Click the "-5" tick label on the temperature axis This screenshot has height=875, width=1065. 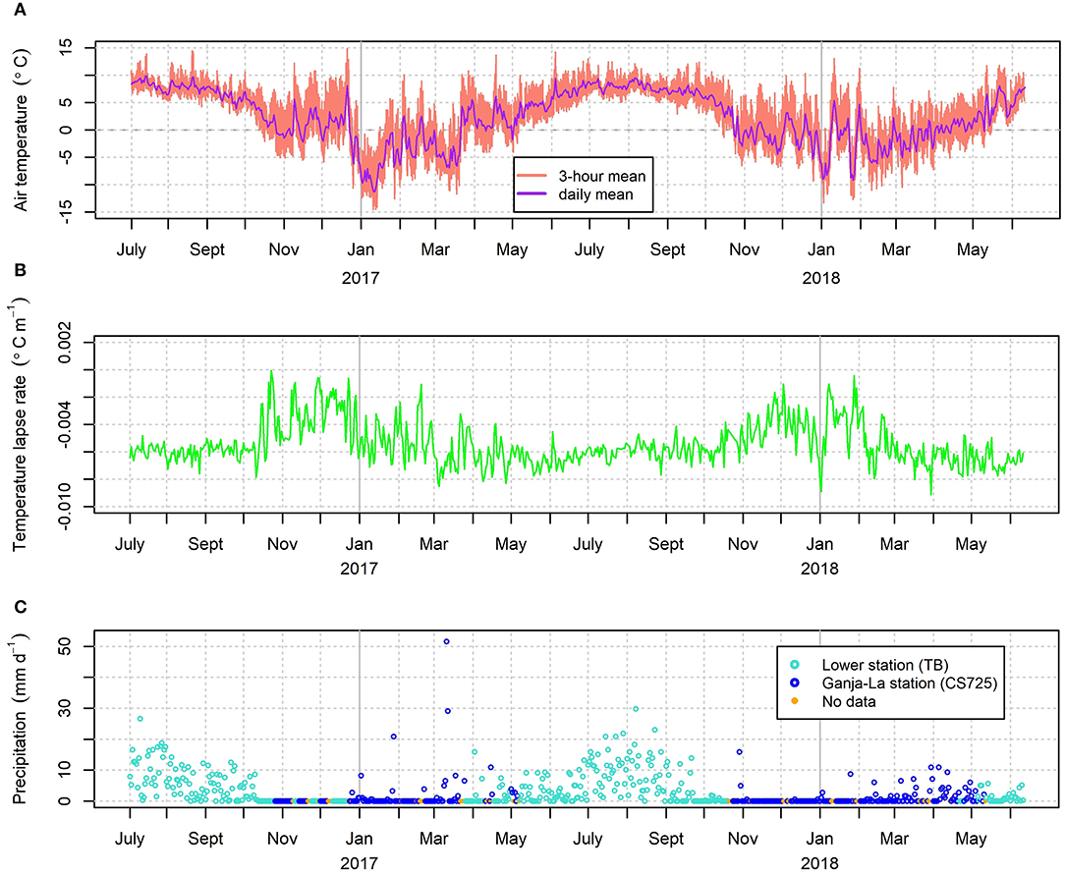[x=65, y=157]
